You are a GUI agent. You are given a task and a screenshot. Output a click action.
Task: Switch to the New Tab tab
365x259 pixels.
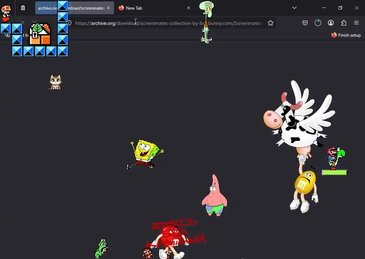pos(154,8)
